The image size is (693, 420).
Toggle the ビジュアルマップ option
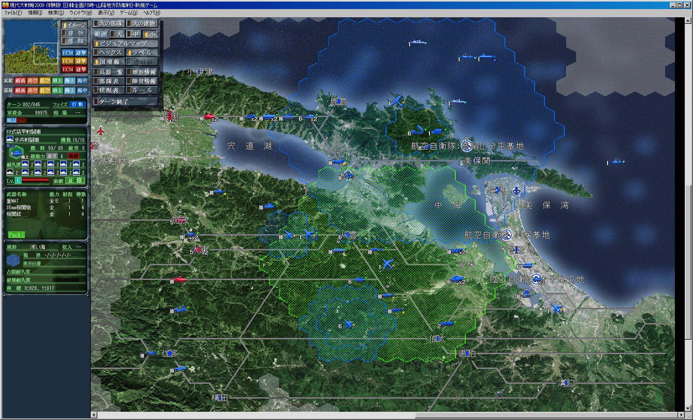(x=125, y=43)
